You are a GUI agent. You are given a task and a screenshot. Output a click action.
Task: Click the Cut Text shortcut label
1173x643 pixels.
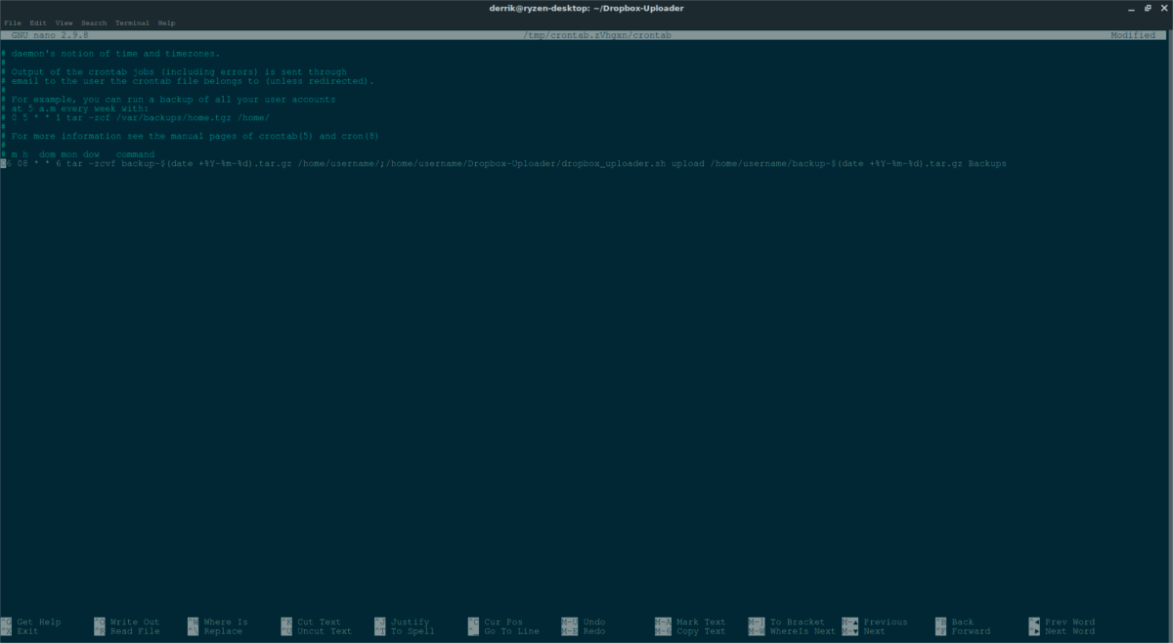coord(319,622)
